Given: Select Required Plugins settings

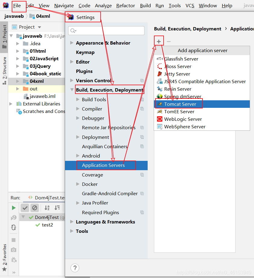Looking at the screenshot, I should point(100,212).
